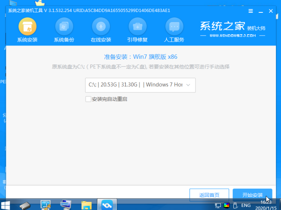Click the USB device tray icon
281x210 pixels.
[x=235, y=205]
